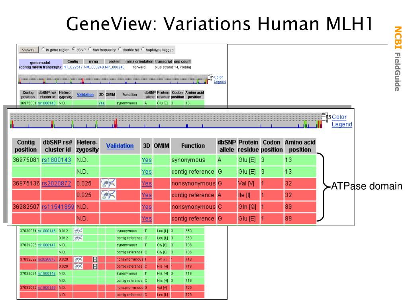Click validation icon in His [H] 0.029 contig reference row

[78, 266]
